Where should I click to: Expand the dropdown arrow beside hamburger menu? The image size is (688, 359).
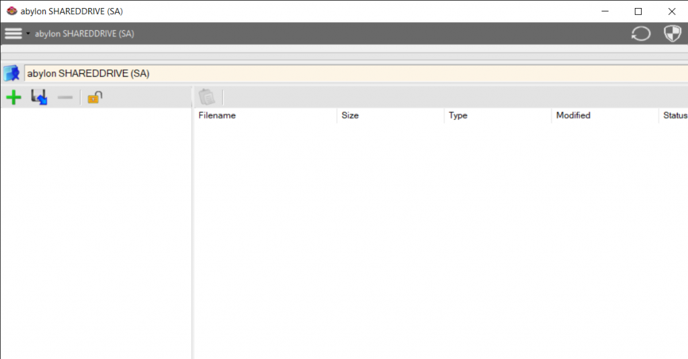click(x=28, y=34)
